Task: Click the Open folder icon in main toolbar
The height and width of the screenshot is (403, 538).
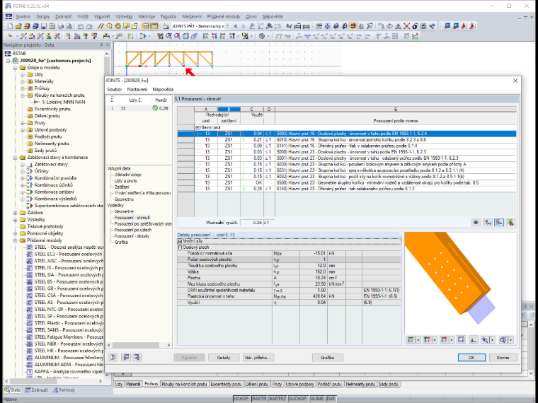Action: [x=18, y=26]
